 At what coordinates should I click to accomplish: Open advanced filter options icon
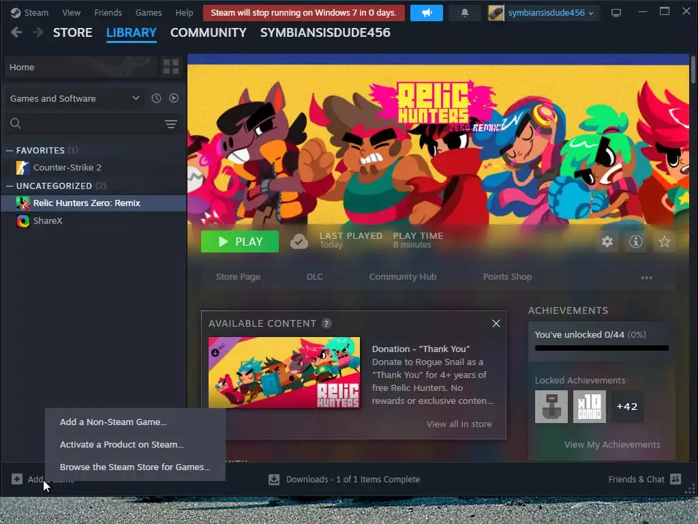[x=171, y=124]
